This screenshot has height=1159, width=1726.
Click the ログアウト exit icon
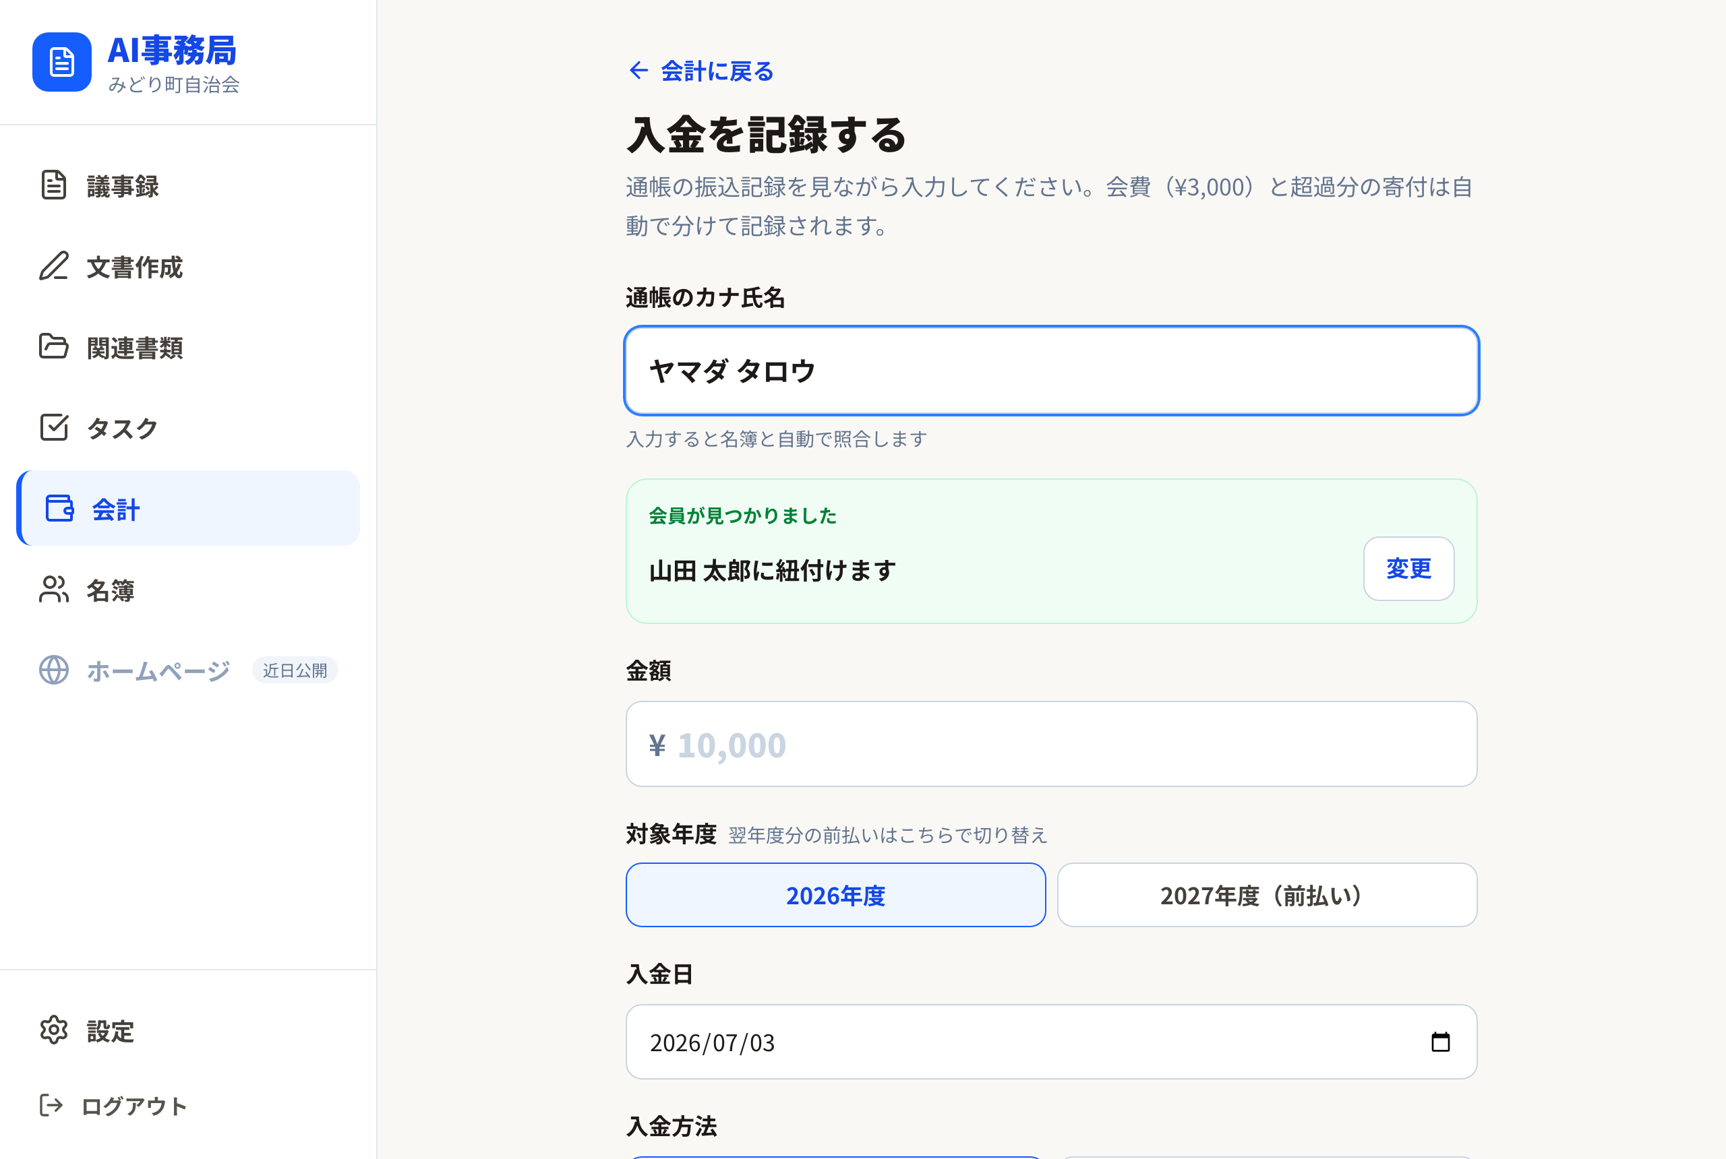click(x=51, y=1106)
